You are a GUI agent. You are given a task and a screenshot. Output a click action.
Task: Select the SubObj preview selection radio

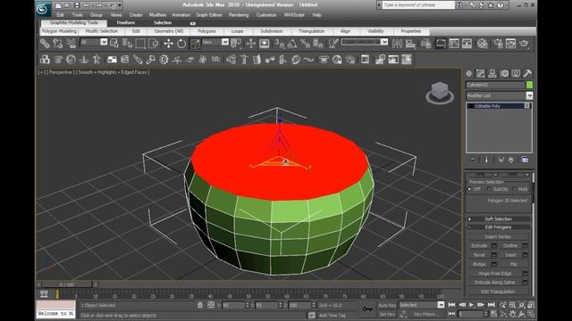489,189
